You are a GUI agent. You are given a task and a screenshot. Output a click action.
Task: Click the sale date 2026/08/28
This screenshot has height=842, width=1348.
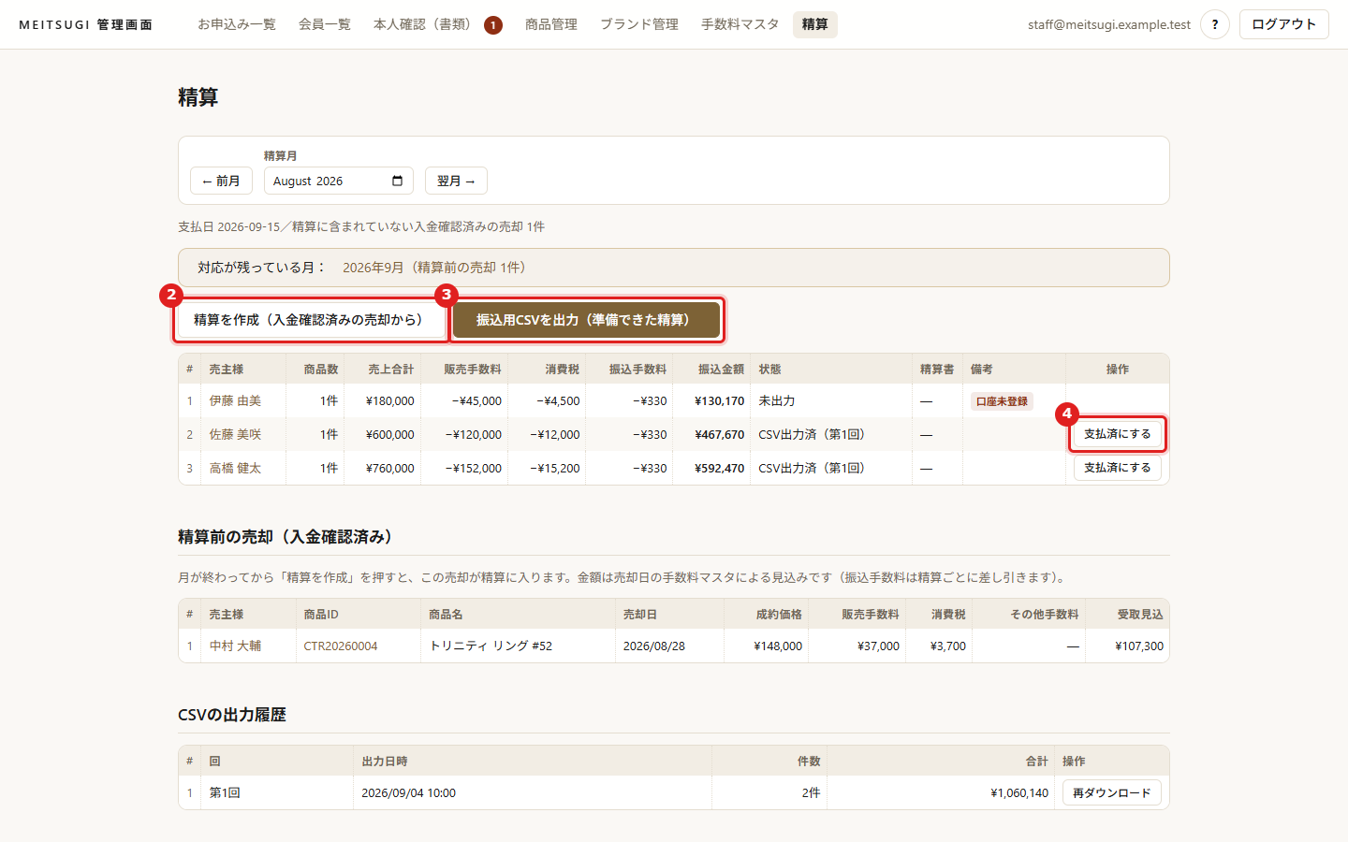coord(653,646)
